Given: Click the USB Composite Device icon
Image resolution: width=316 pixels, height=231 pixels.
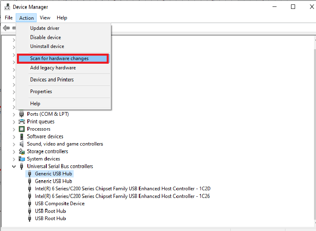Looking at the screenshot, I should 30,204.
